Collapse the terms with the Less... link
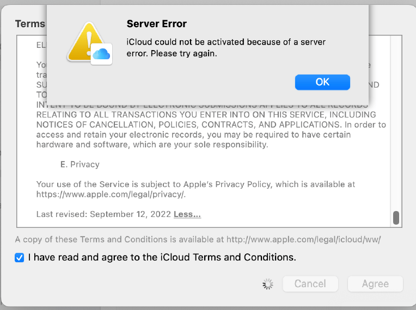The image size is (416, 310). pyautogui.click(x=187, y=214)
